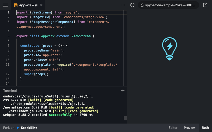Click 'props.tagName' on line 8
The image size is (212, 132).
36,50
